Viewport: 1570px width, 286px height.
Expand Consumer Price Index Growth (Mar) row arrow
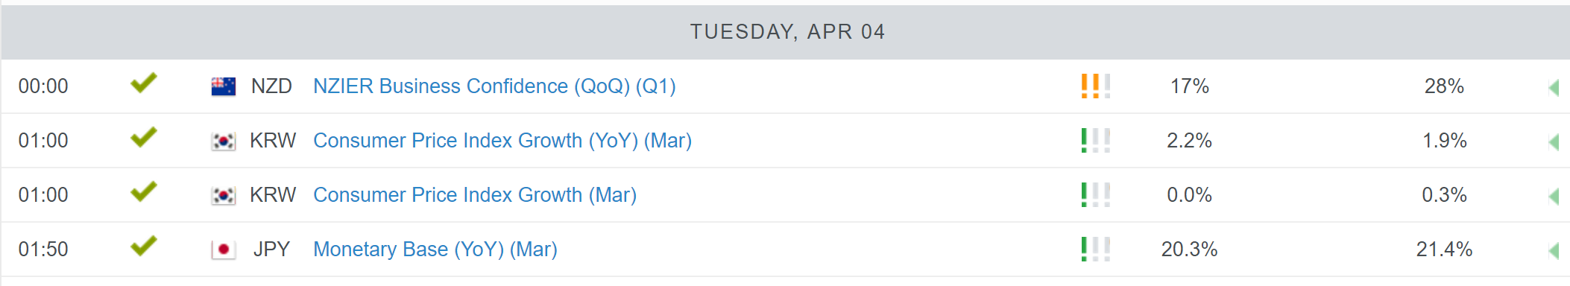click(1554, 197)
